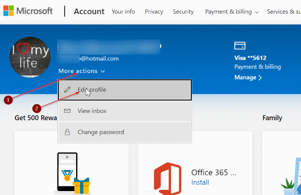301x195 pixels.
Task: Collapse the More actions dropdown
Action: (x=82, y=71)
